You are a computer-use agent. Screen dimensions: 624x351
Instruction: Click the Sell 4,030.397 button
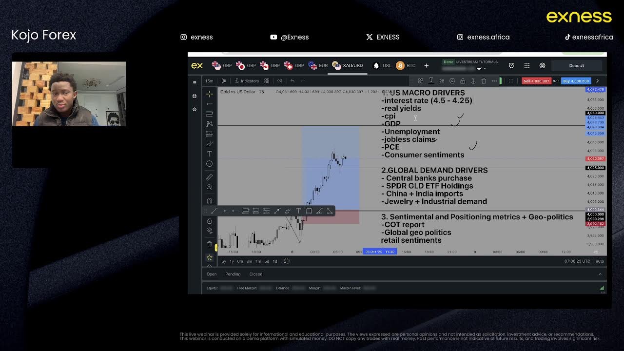536,81
